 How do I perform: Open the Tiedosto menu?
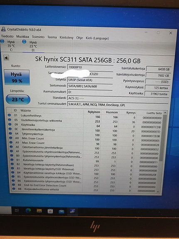(x=7, y=36)
